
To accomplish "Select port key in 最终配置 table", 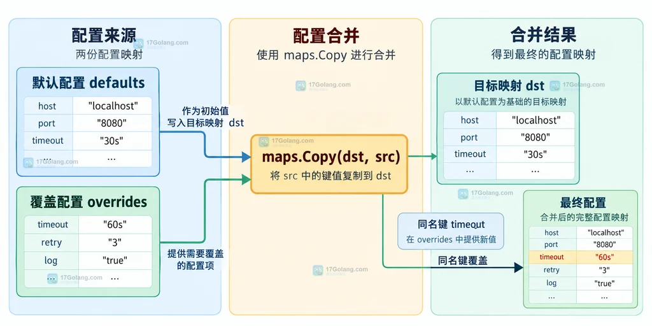I will (x=551, y=245).
